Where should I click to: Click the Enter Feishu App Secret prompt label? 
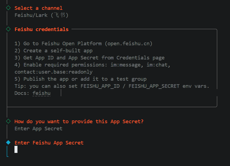coord(49,143)
